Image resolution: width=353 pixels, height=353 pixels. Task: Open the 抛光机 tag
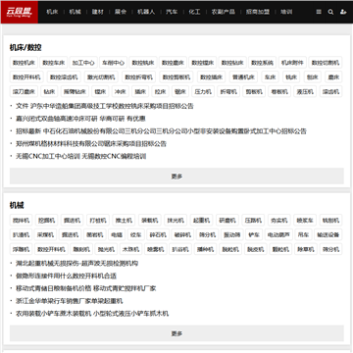[x=106, y=249]
